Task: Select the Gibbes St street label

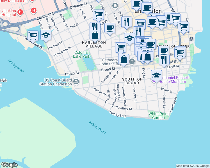Action: [x=100, y=92]
